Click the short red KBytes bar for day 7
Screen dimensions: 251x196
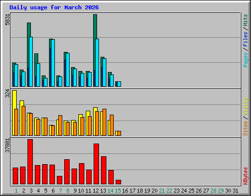pyautogui.click(x=59, y=180)
